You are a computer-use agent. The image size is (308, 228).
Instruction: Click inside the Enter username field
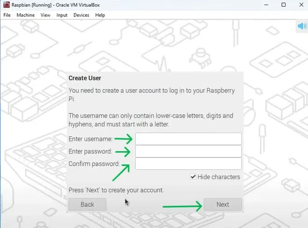188,139
